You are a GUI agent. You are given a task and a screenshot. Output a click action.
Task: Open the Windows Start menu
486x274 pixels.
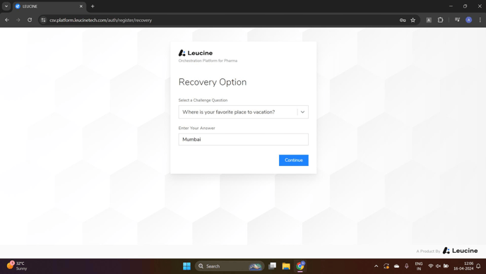coord(186,266)
